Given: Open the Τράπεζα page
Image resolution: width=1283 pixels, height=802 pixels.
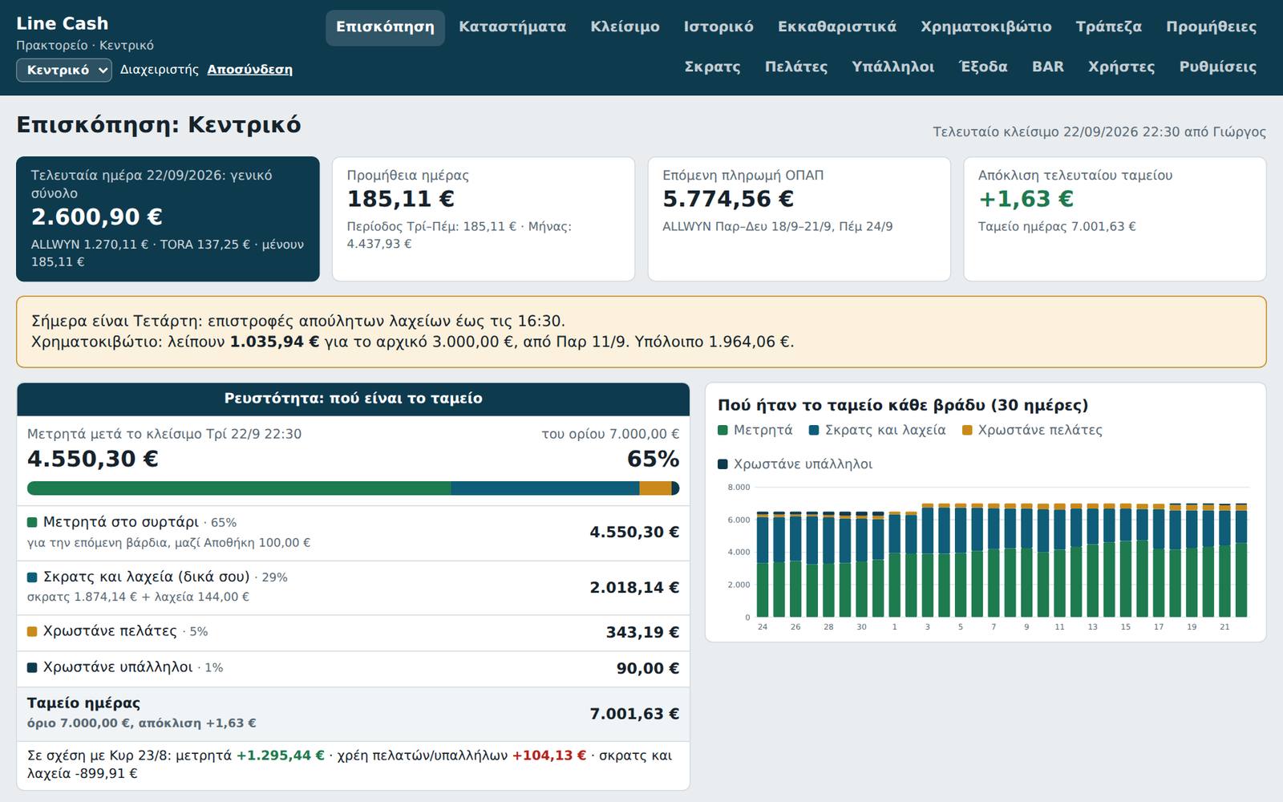Looking at the screenshot, I should 1109,27.
